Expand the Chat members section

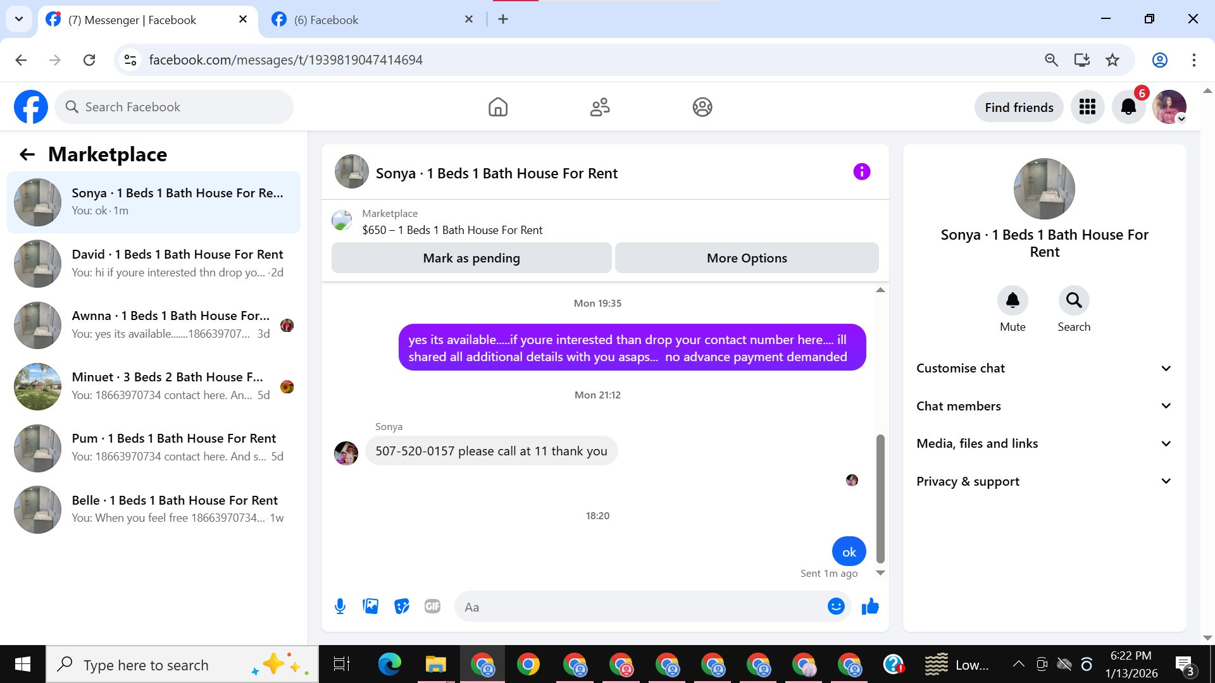pos(1044,406)
